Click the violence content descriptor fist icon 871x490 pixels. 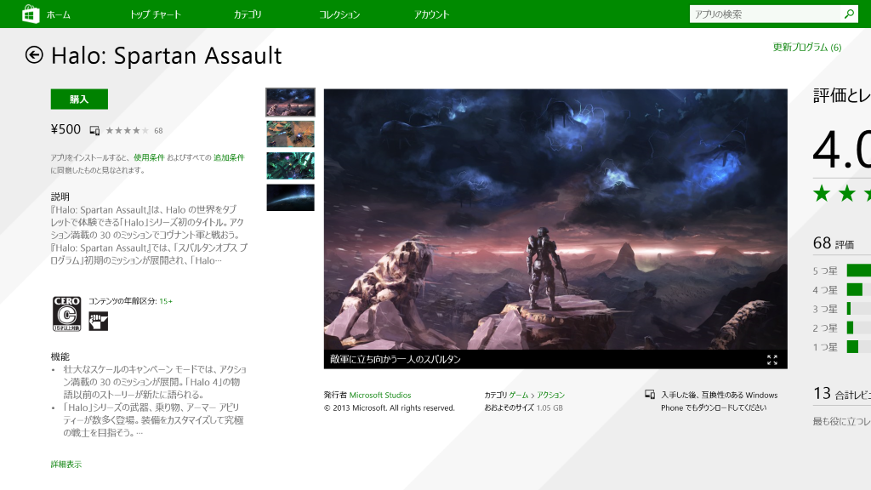99,321
